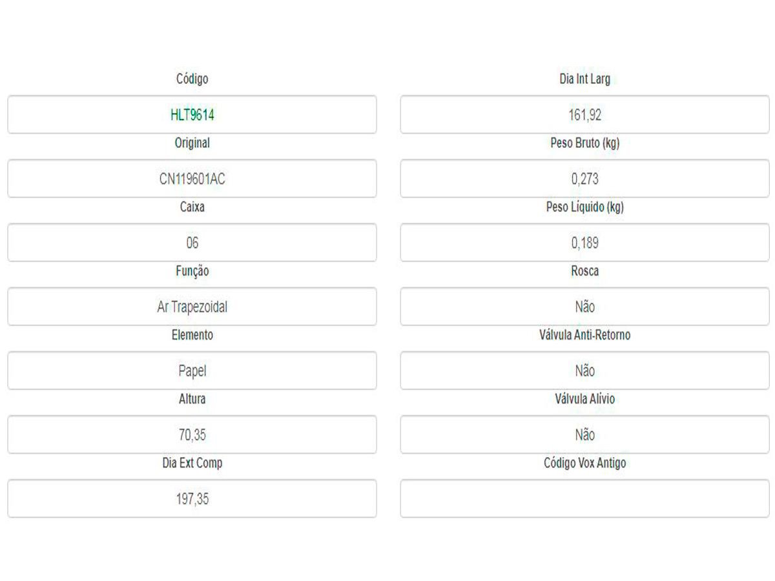Select the Caixa field with value 06
Image resolution: width=775 pixels, height=581 pixels.
[192, 243]
